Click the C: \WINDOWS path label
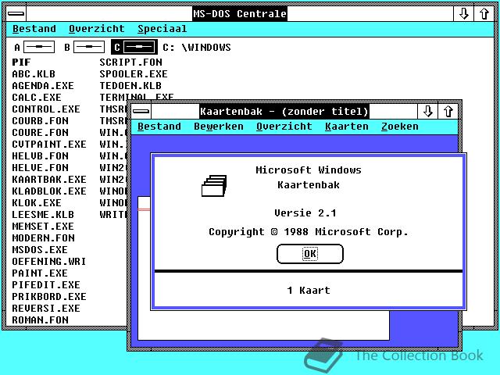Viewport: 500px width, 375px height. pyautogui.click(x=197, y=48)
